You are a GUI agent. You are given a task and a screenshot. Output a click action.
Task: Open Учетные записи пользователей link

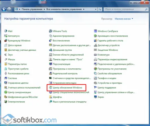24,87
